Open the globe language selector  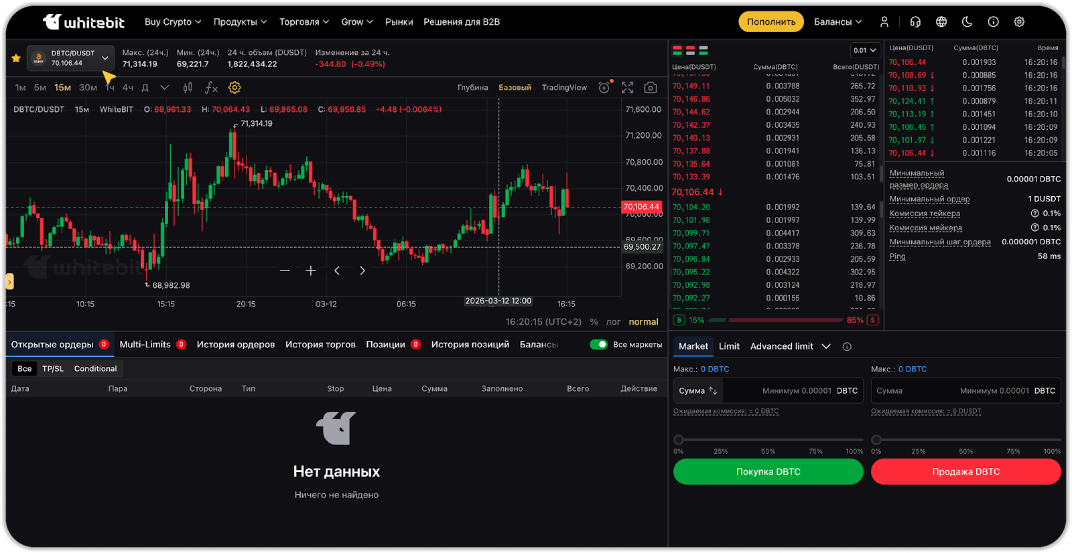point(941,22)
